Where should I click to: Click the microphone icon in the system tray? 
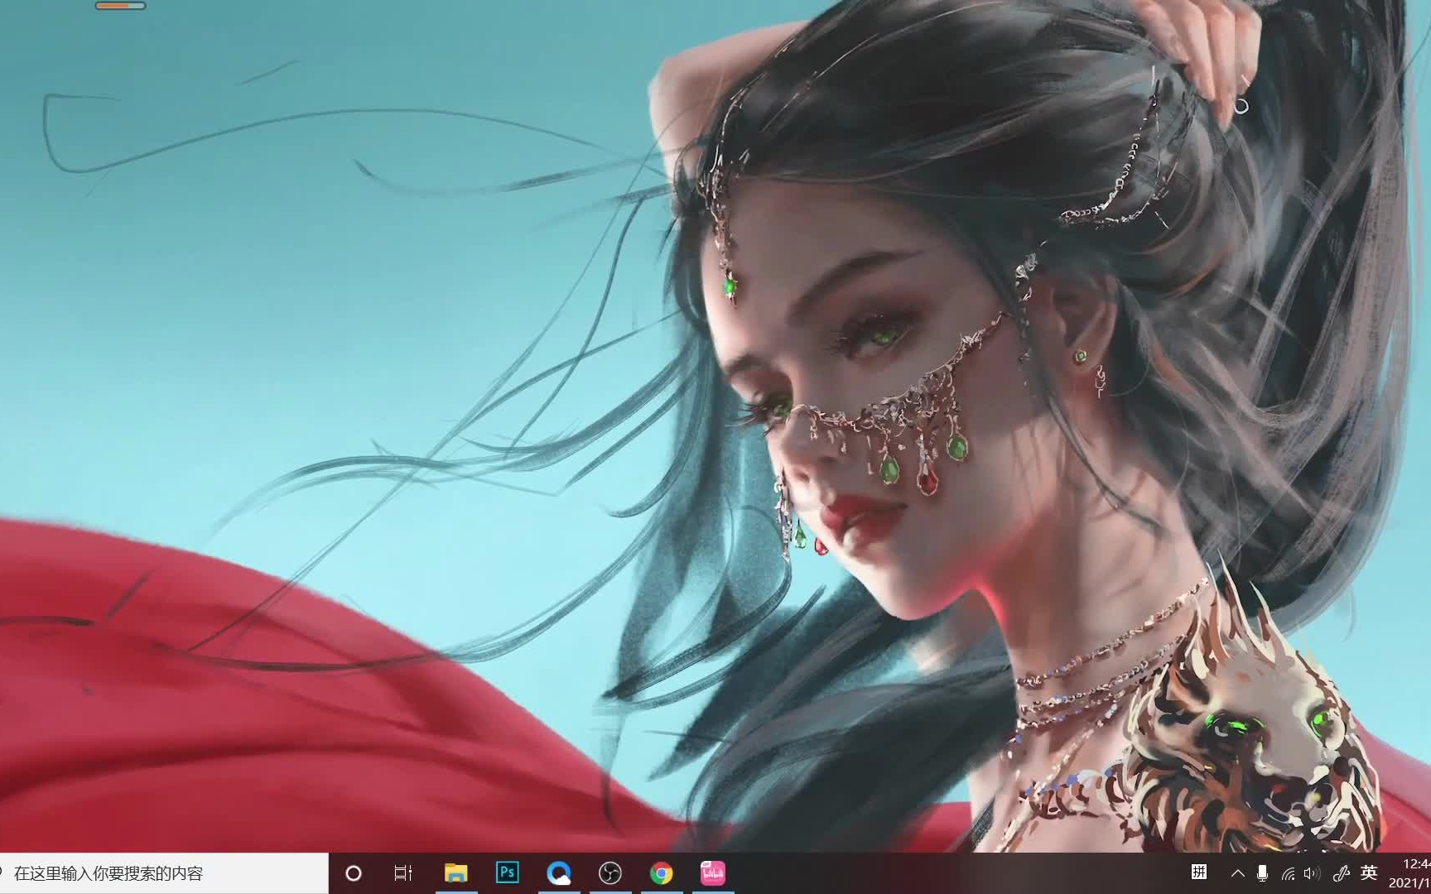coord(1262,872)
